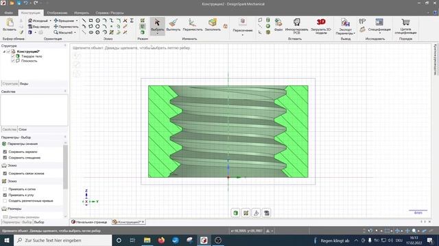Select Твердое тело in structure tree
This screenshot has width=439, height=246.
(x=32, y=56)
